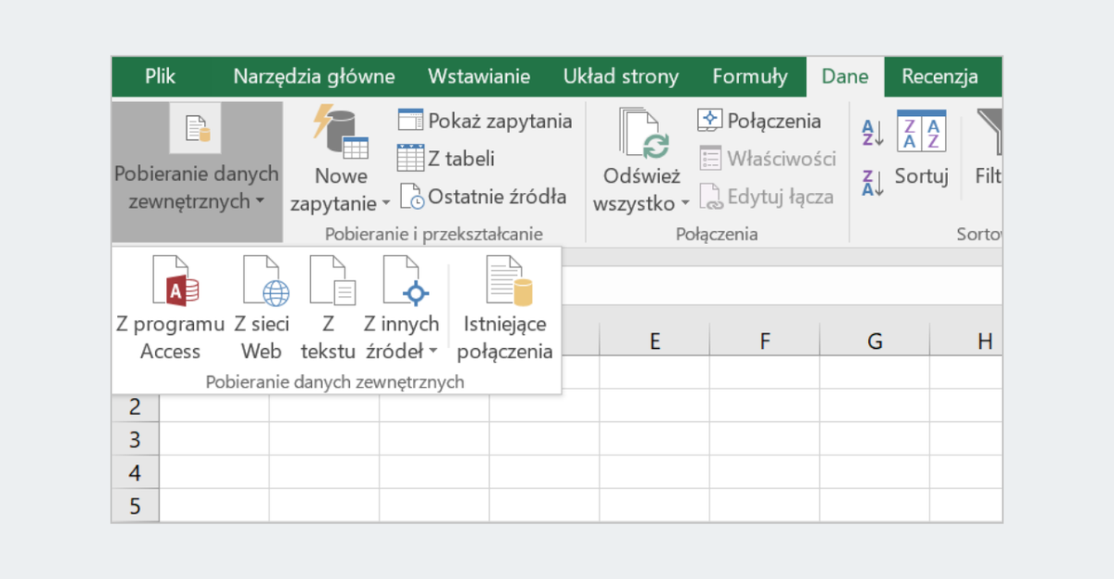Open Połączenia connections button
Screen dimensions: 1114x579
pyautogui.click(x=759, y=121)
